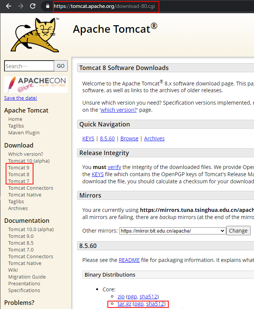
Task: Open the README file link
Action: point(129,260)
